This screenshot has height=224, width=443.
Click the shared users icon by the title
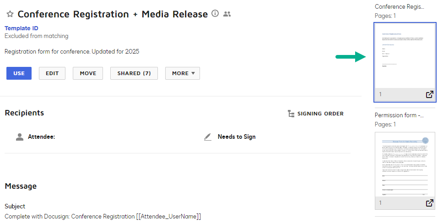pos(227,14)
